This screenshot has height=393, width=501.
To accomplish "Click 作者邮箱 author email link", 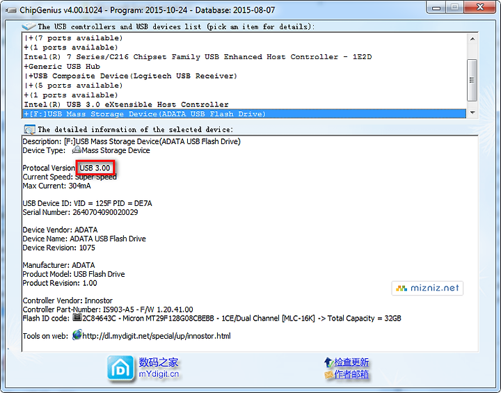I will (x=351, y=374).
